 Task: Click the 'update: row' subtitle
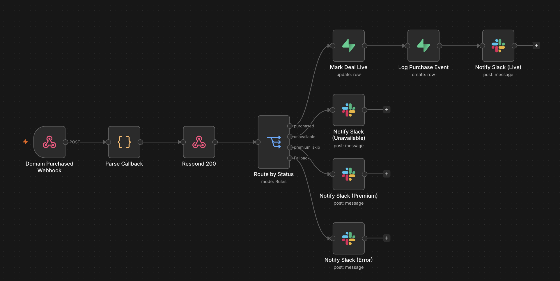[x=349, y=75]
